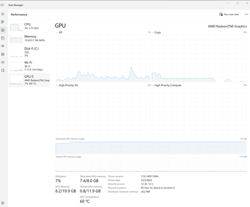The height and width of the screenshot is (207, 250).
Task: Open the Details page icon
Action: coord(2,62)
